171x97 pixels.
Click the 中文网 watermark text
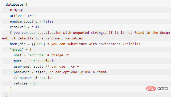coord(163,89)
